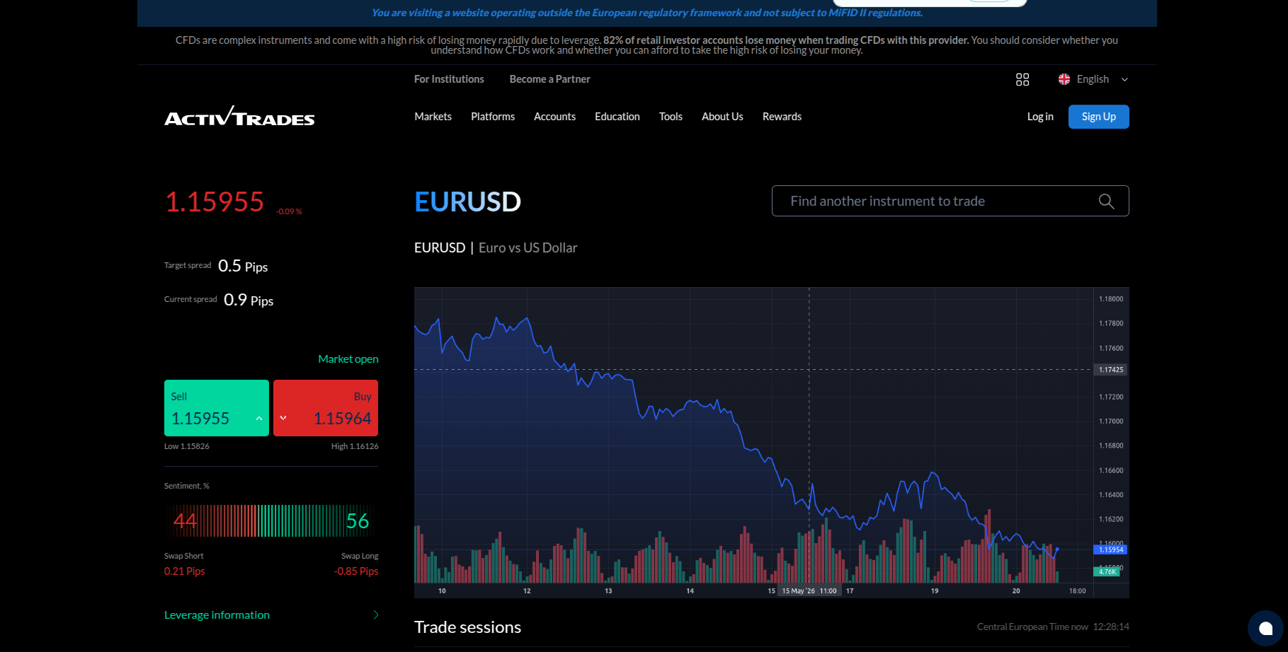The width and height of the screenshot is (1288, 652).
Task: Click the Target spread 0.5 Pips value
Action: tap(243, 266)
